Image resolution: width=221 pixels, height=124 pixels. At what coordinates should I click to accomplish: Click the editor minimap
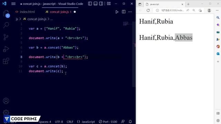click(x=126, y=24)
